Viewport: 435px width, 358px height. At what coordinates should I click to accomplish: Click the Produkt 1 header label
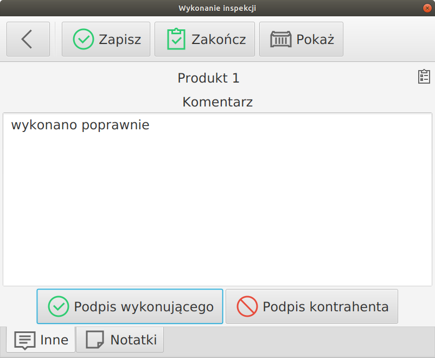pos(208,78)
